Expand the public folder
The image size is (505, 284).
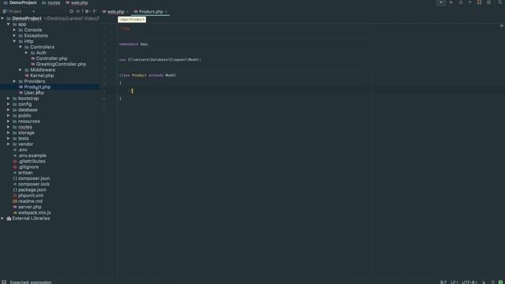9,116
